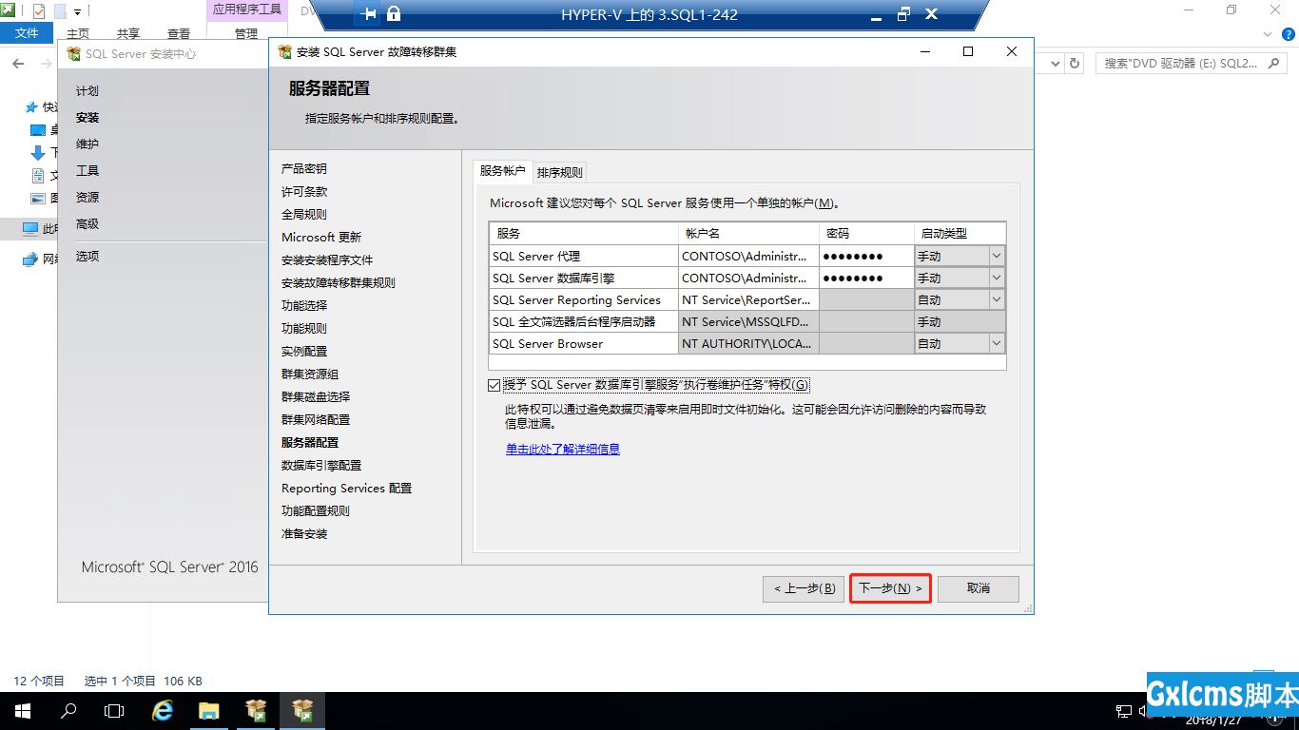
Task: Open Task View on the taskbar
Action: [114, 711]
